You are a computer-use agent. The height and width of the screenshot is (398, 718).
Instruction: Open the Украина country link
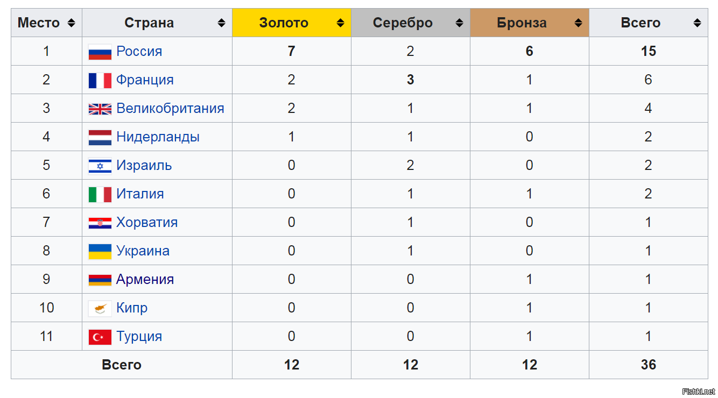143,251
